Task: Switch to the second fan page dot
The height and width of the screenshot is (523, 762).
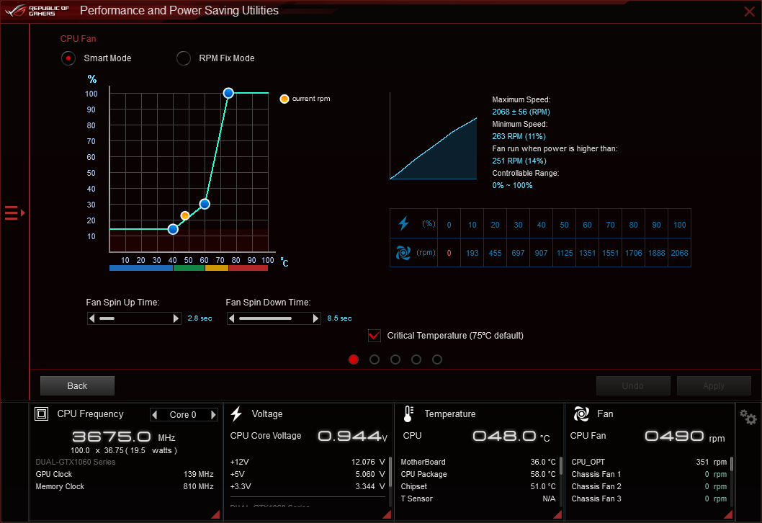Action: pyautogui.click(x=375, y=359)
